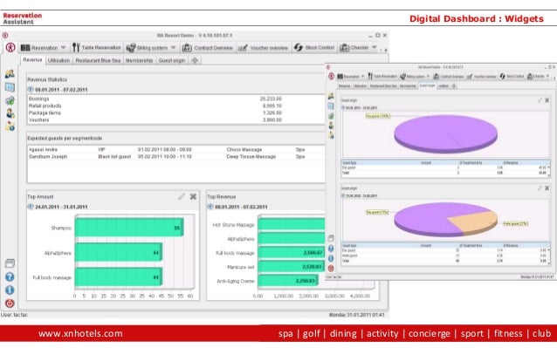Switch to the Memberships tab
Image resolution: width=557 pixels, height=348 pixels.
140,61
